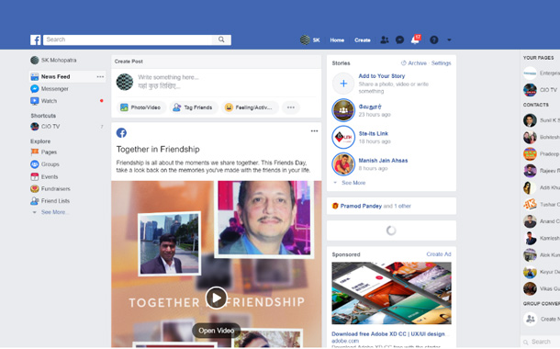This screenshot has height=349, width=560.
Task: Open chat with the Rajeev contact
Action: pos(542,171)
